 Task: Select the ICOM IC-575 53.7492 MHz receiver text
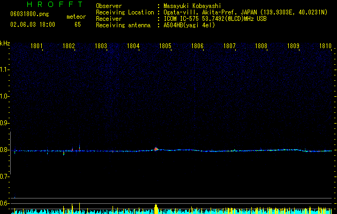click(215, 19)
